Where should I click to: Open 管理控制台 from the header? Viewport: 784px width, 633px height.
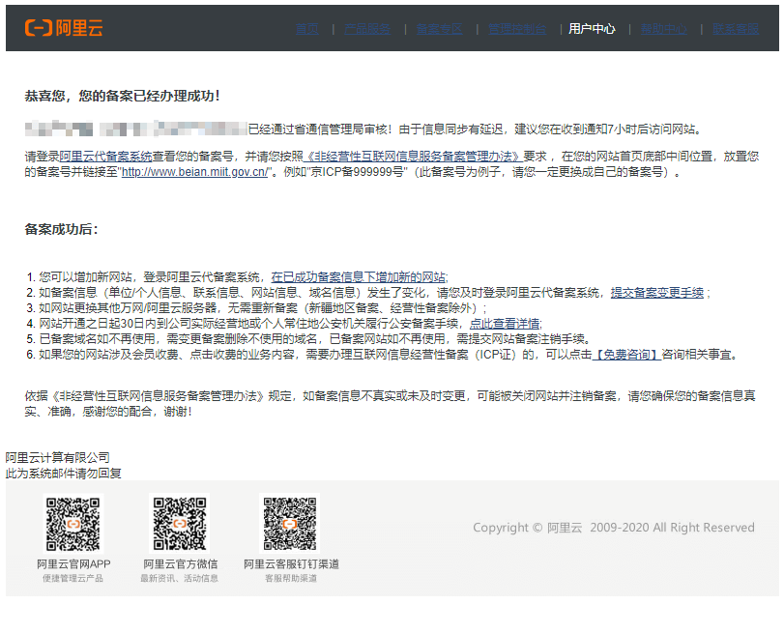click(x=517, y=29)
